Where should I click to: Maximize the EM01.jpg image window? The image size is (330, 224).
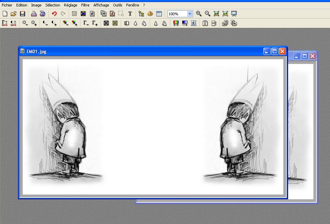274,51
